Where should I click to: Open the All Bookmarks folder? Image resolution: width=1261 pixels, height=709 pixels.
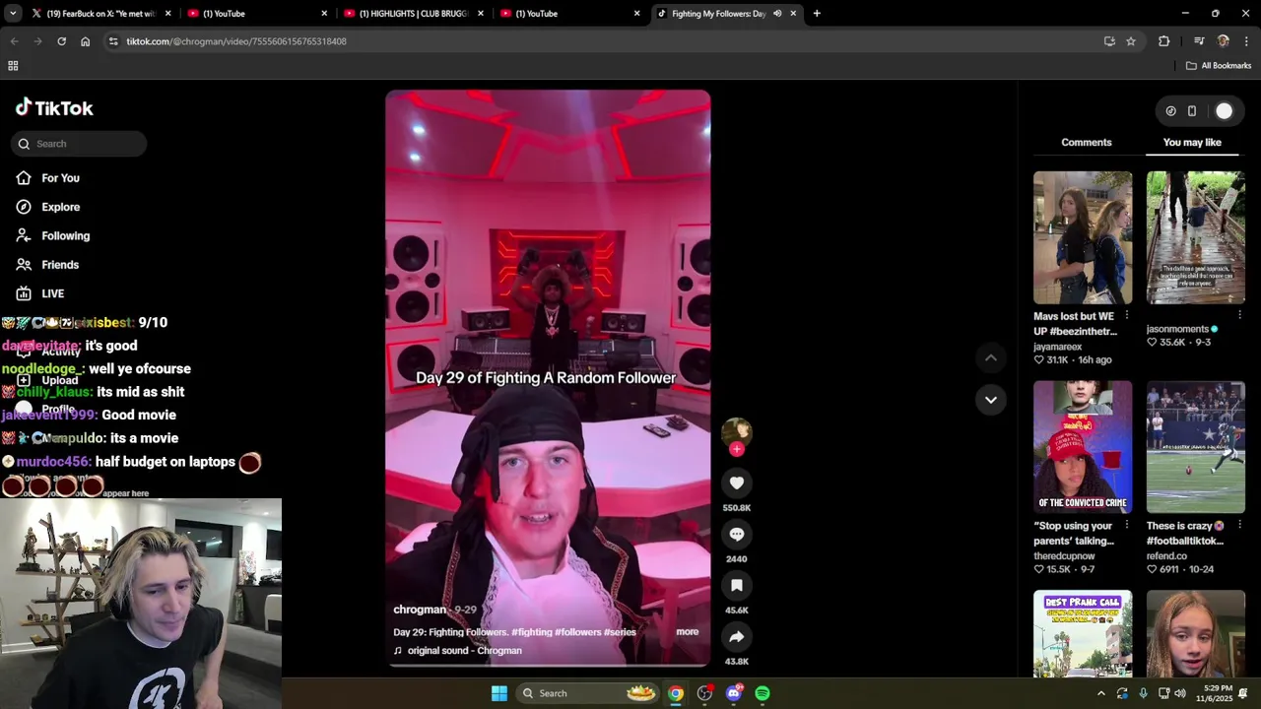click(x=1219, y=66)
